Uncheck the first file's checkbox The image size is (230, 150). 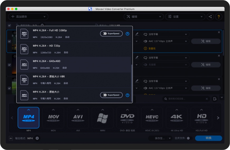[x=9, y=41]
